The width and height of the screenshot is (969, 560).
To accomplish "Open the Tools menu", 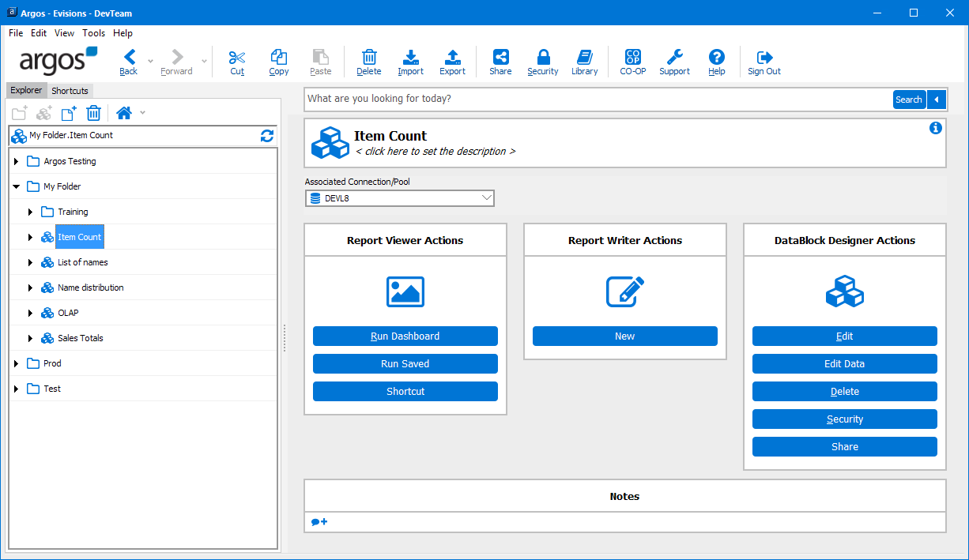I will 94,33.
